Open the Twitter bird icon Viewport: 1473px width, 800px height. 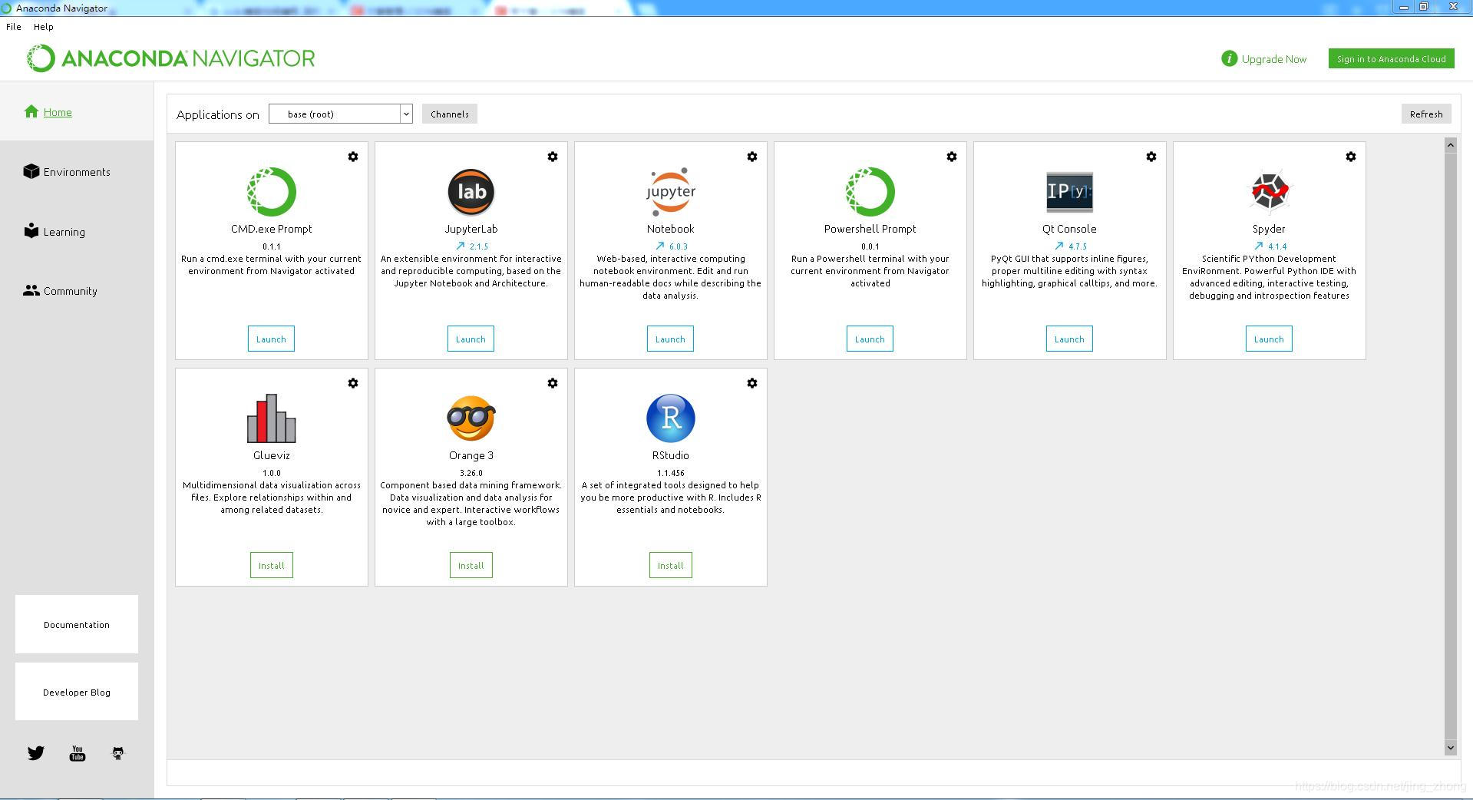36,753
